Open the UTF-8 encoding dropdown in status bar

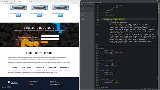[x=145, y=89]
